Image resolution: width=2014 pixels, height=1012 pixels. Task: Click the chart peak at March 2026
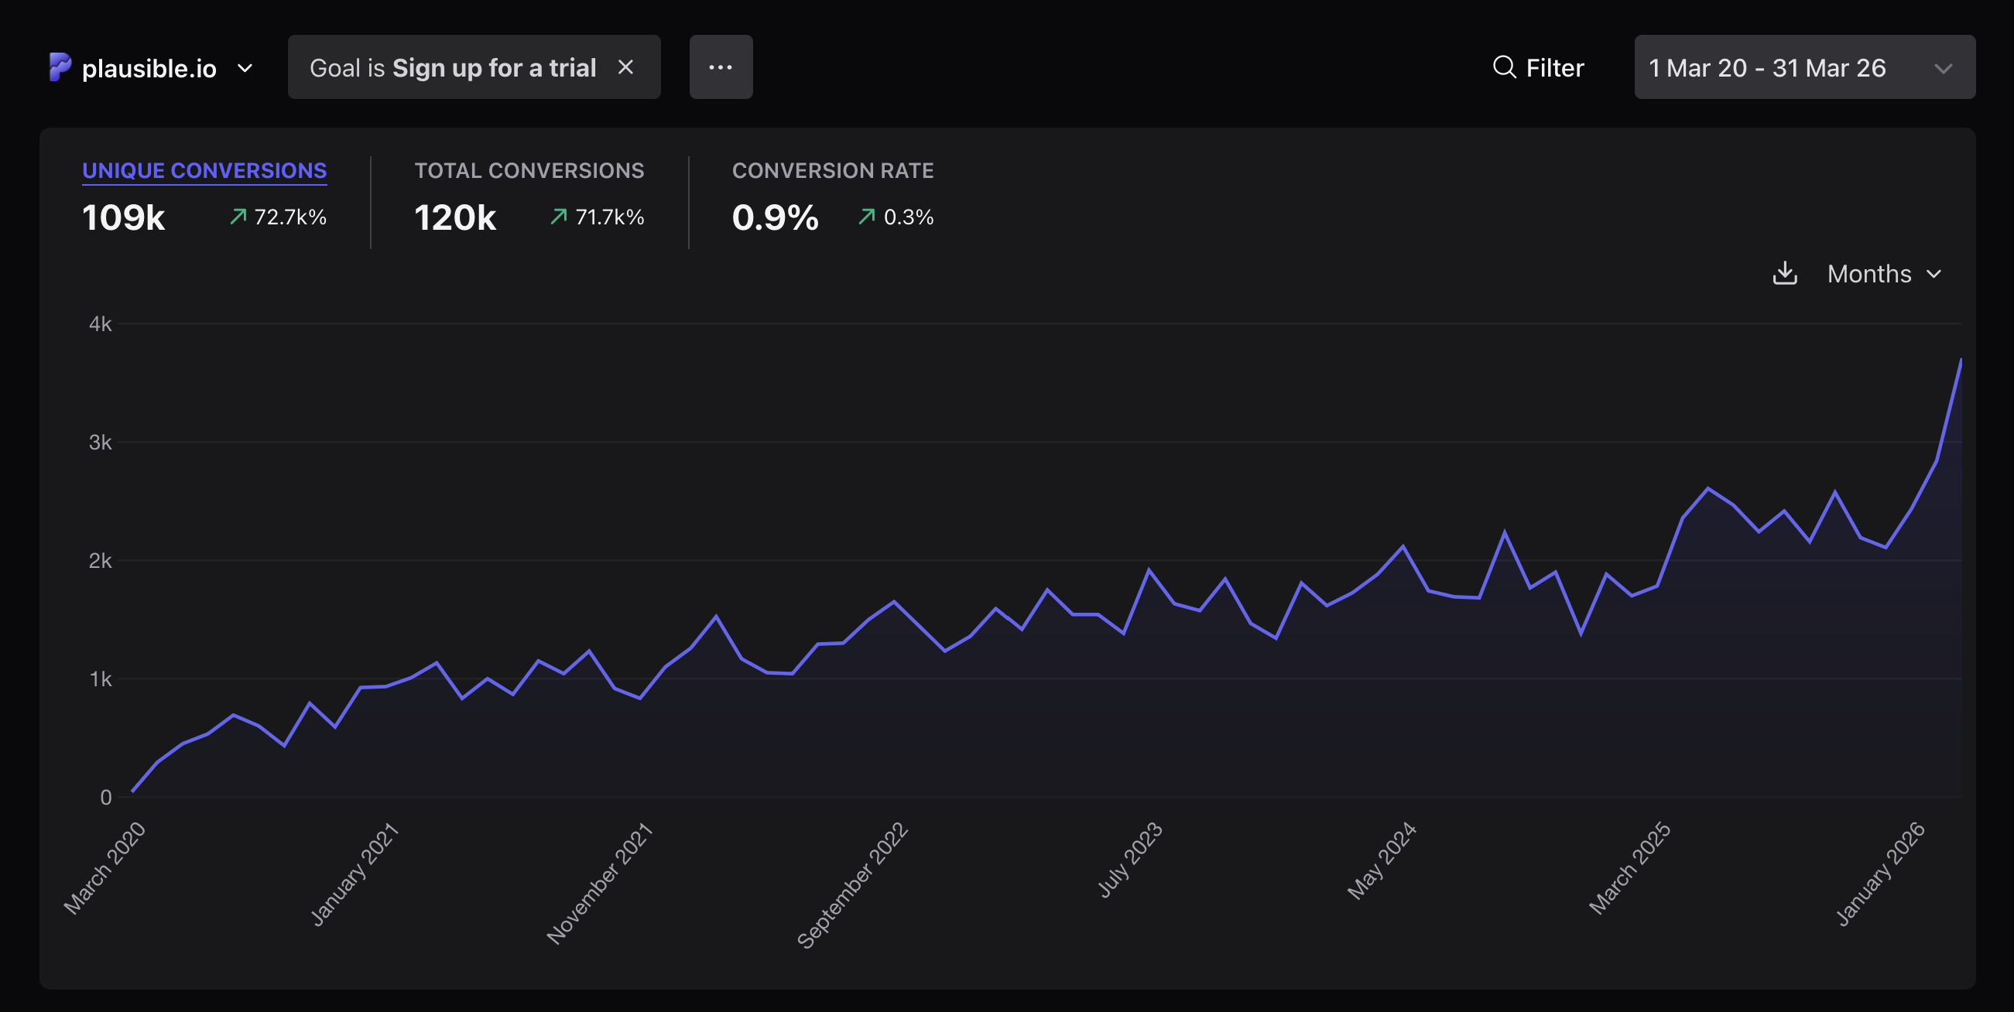1959,361
